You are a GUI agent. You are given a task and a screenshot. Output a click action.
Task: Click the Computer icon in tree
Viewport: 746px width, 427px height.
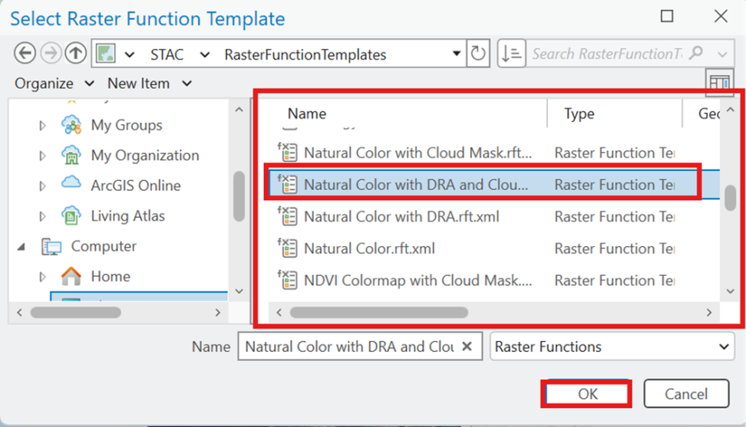coord(51,247)
